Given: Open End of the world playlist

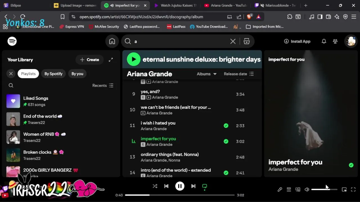Looking at the screenshot, I should click(61, 119).
